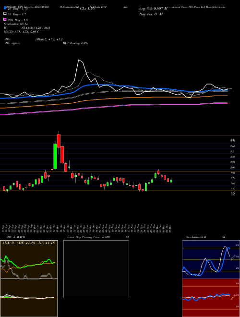
Task: Click the magenta 200 Day legend swatch
Action: [5, 19]
